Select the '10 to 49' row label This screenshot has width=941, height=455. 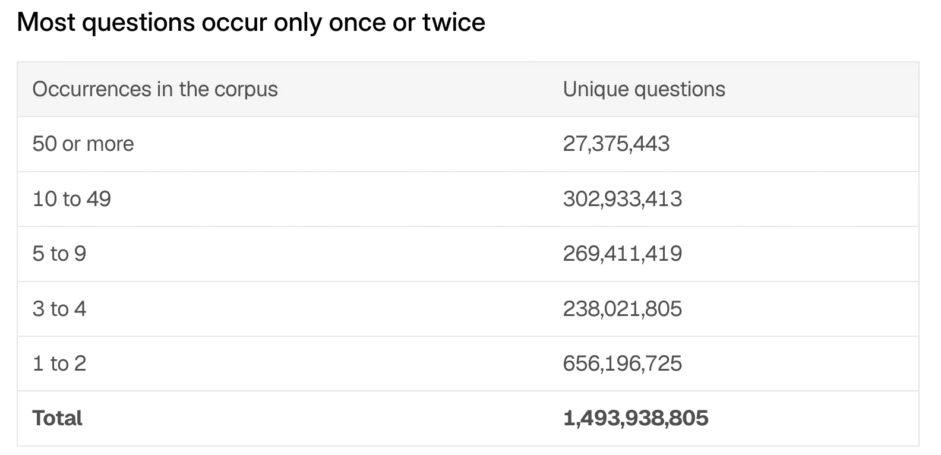(72, 199)
